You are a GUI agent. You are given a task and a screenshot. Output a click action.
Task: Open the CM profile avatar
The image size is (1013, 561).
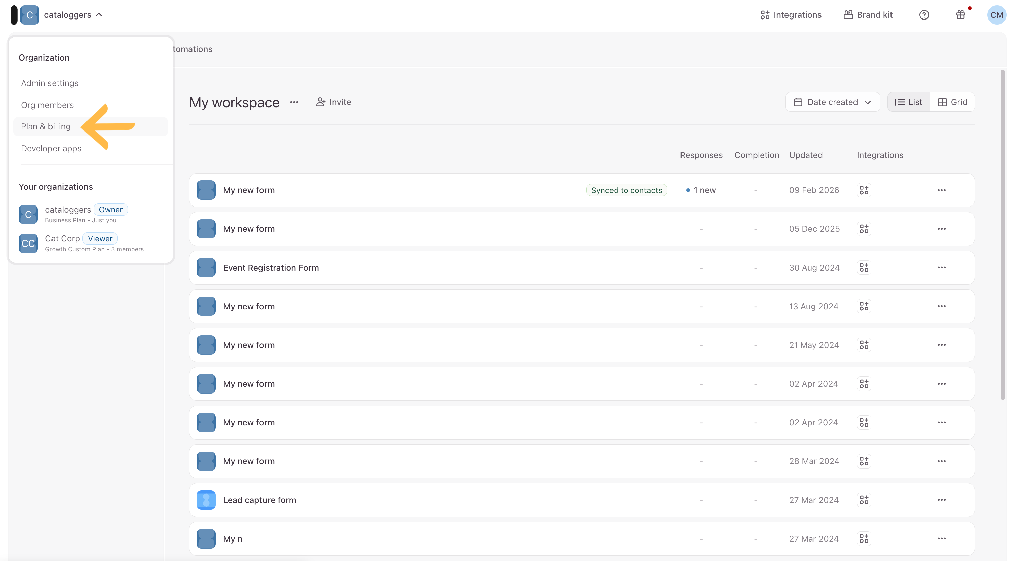[996, 15]
